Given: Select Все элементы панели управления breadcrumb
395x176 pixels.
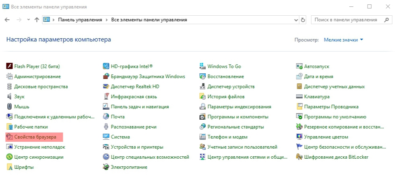Looking at the screenshot, I should click(x=149, y=20).
